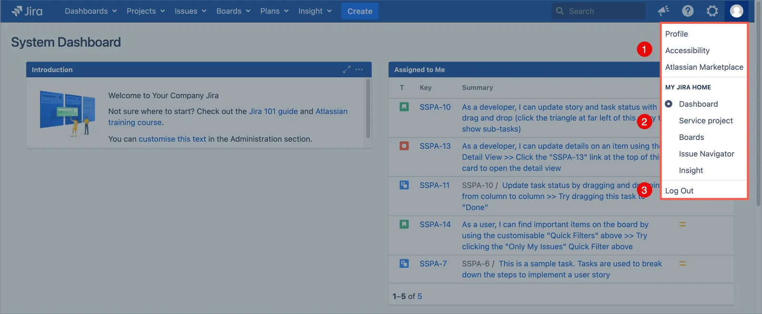762x314 pixels.
Task: Click the Introduction gadget scrollbar
Action: coord(368,108)
